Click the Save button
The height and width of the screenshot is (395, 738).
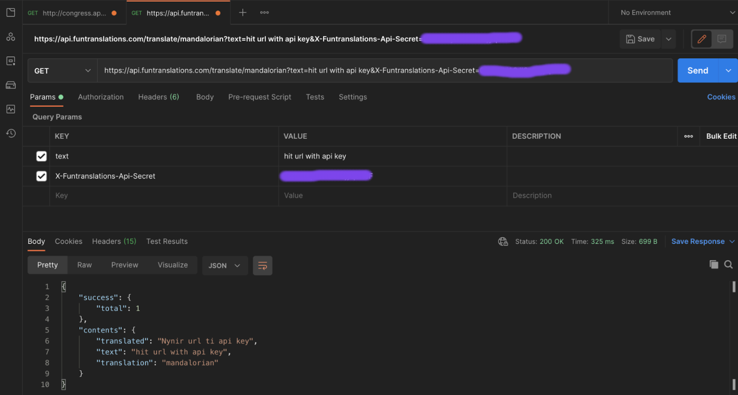(640, 39)
